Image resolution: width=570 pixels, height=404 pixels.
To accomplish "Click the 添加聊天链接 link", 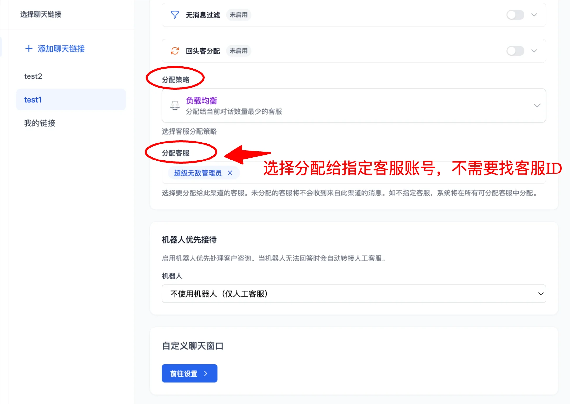I will tap(61, 49).
